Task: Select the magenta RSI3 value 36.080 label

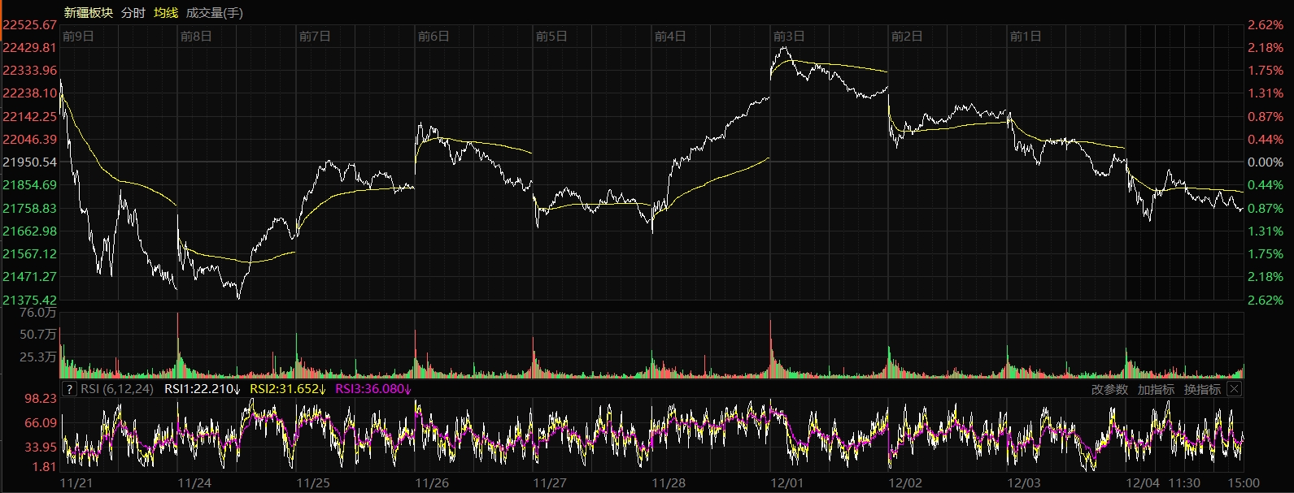Action: pyautogui.click(x=373, y=389)
